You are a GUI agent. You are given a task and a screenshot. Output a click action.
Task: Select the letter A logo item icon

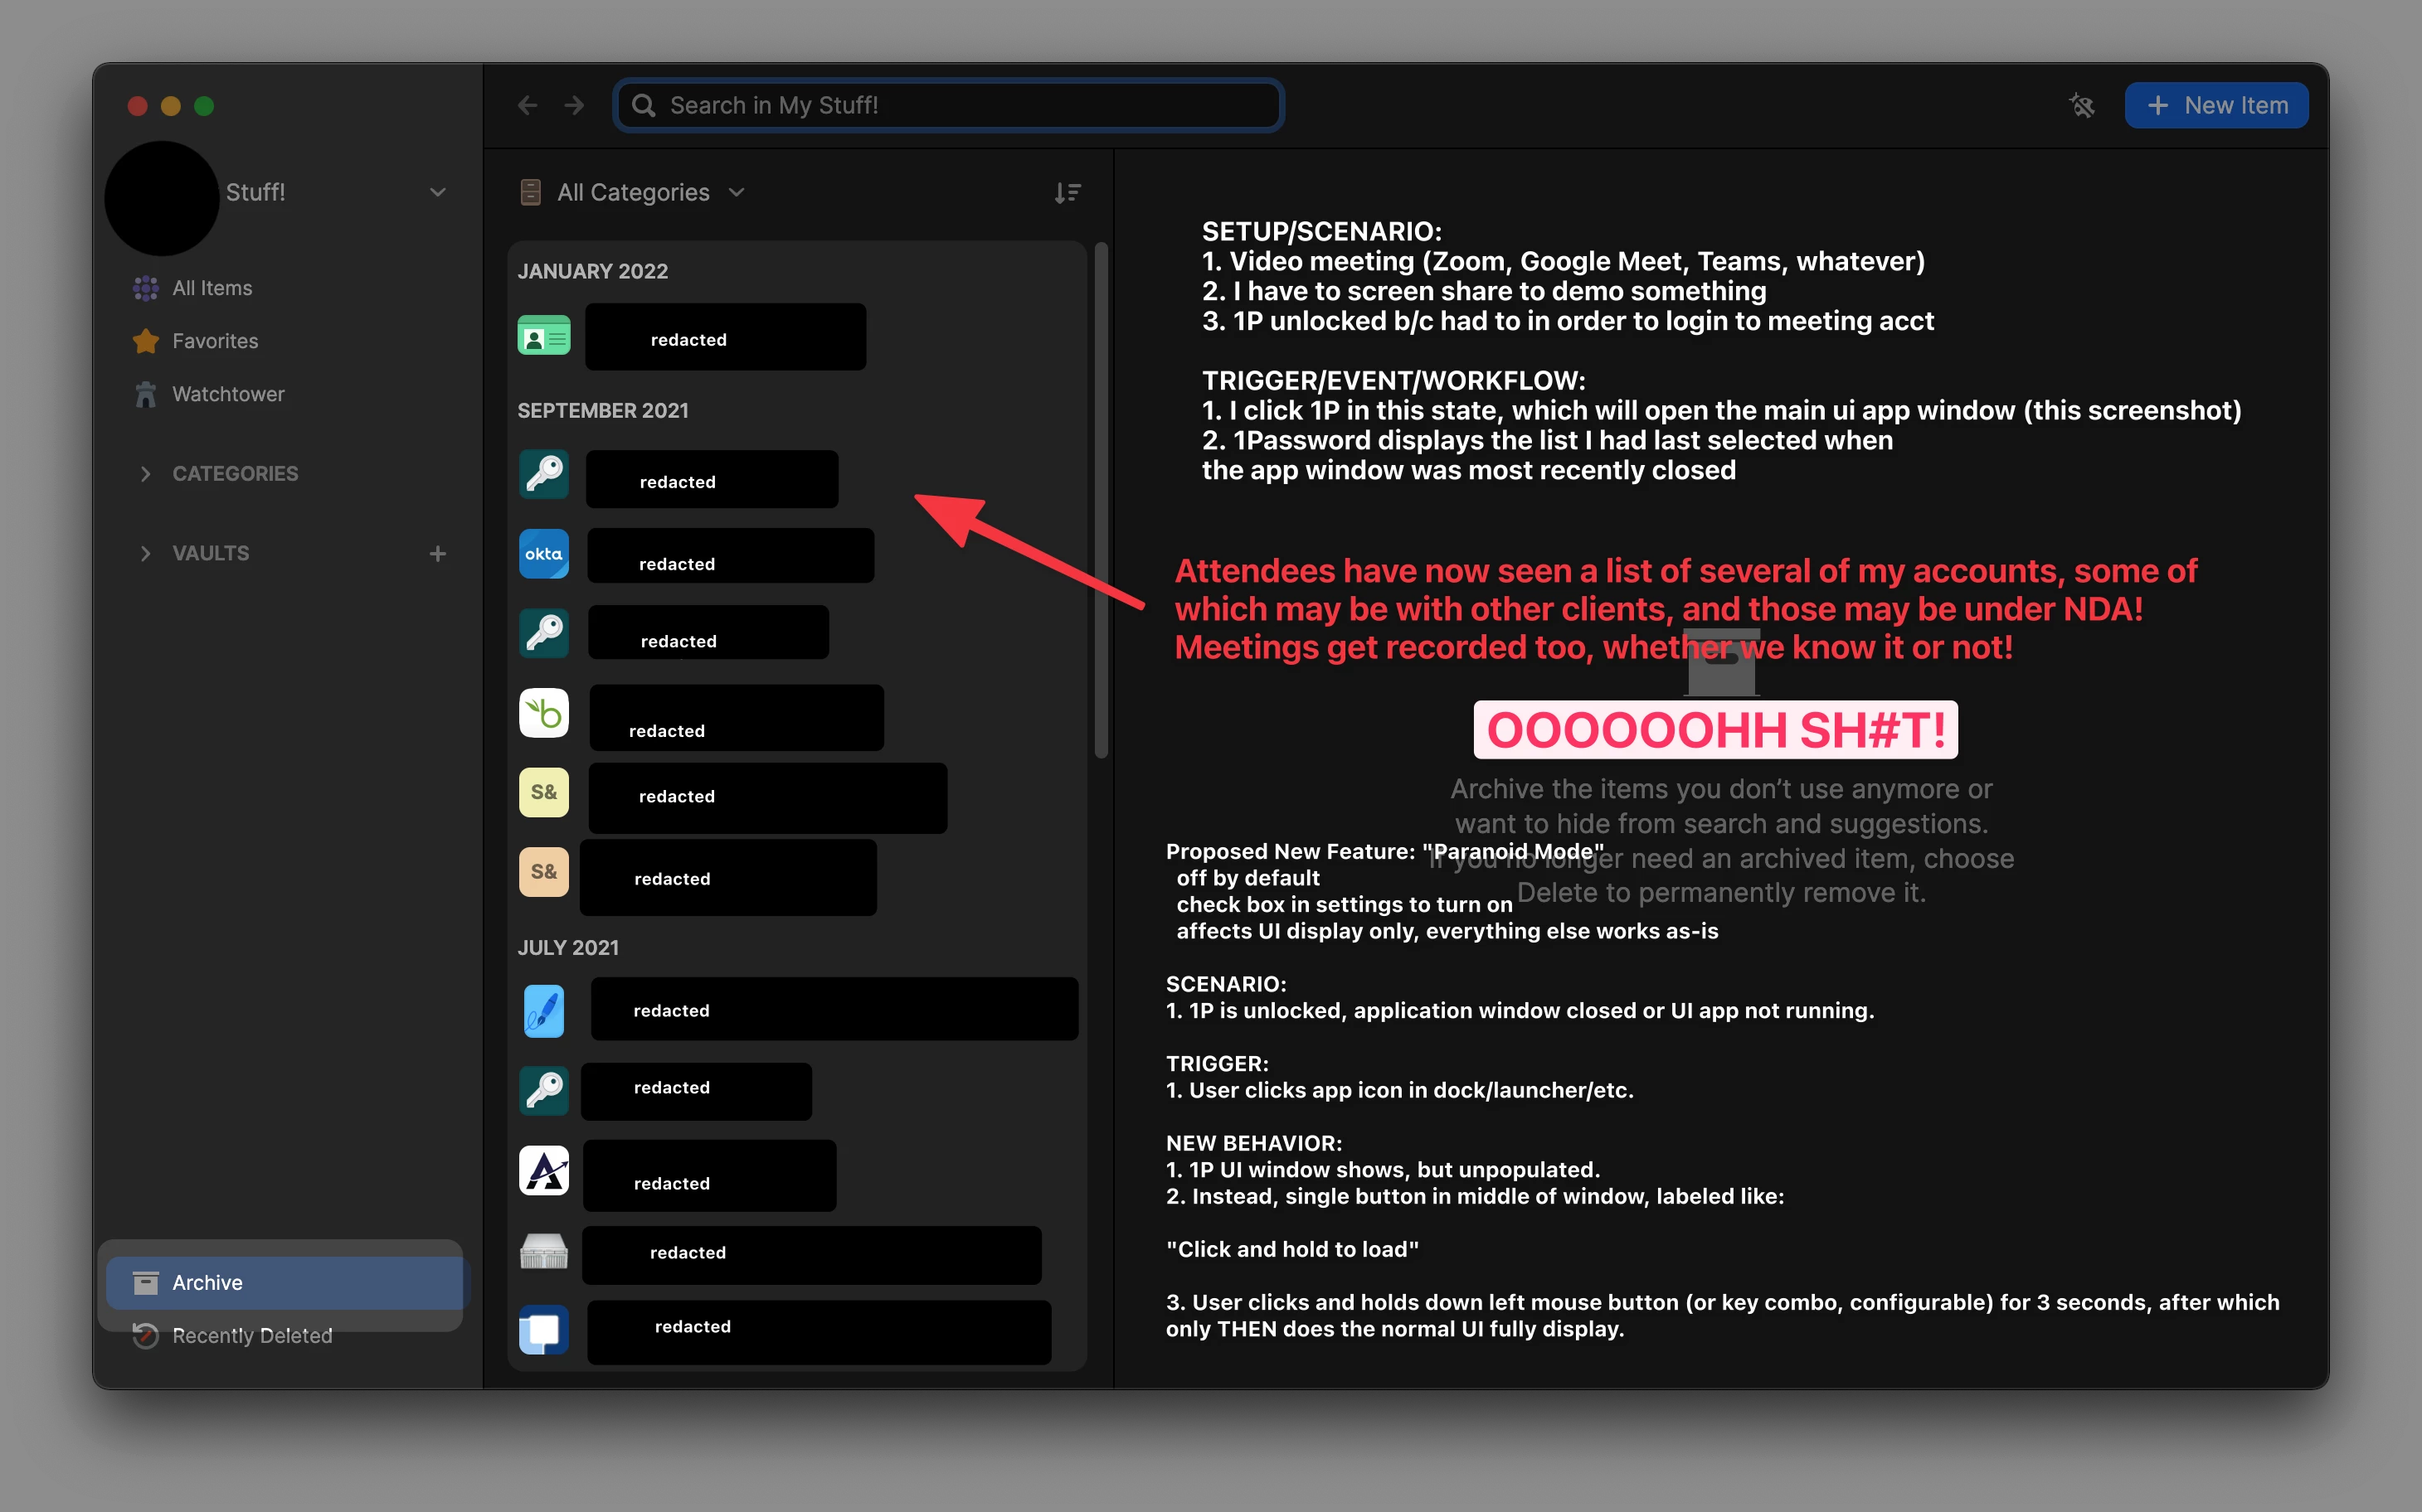click(544, 1170)
